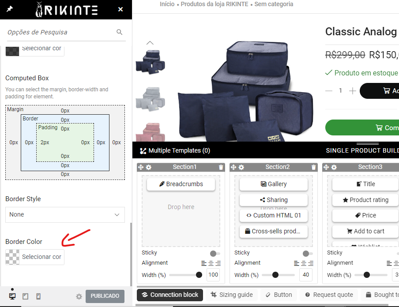Click the Section1 move handle icon
The height and width of the screenshot is (307, 399).
(x=141, y=167)
